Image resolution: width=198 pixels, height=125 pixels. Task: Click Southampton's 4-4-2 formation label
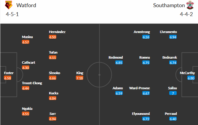point(186,14)
